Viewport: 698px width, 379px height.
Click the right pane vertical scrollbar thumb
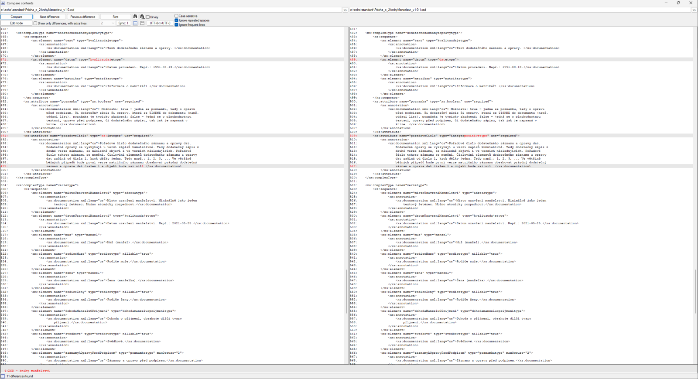click(695, 291)
